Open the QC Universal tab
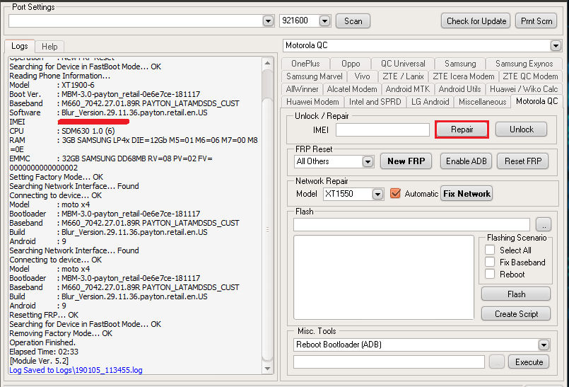Viewport: 569px width, 387px height. [x=403, y=64]
